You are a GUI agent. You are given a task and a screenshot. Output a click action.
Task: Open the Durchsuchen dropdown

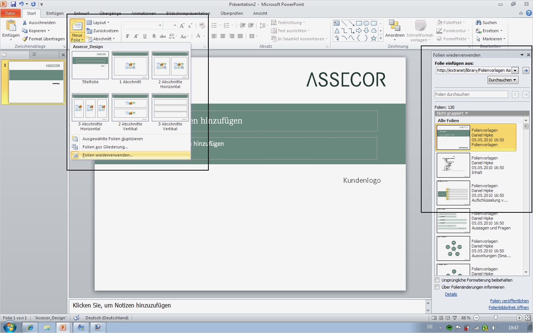coord(503,80)
